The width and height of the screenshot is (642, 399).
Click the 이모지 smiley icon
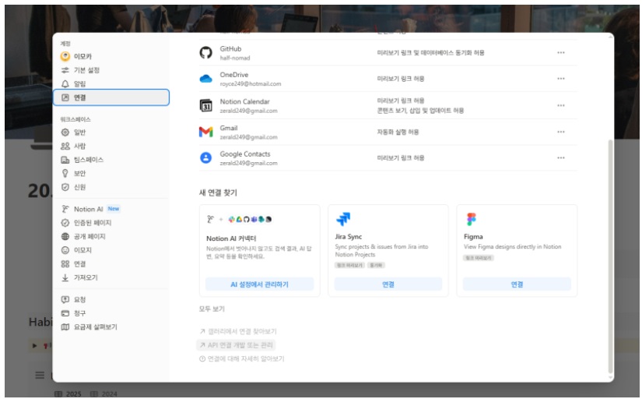point(65,250)
